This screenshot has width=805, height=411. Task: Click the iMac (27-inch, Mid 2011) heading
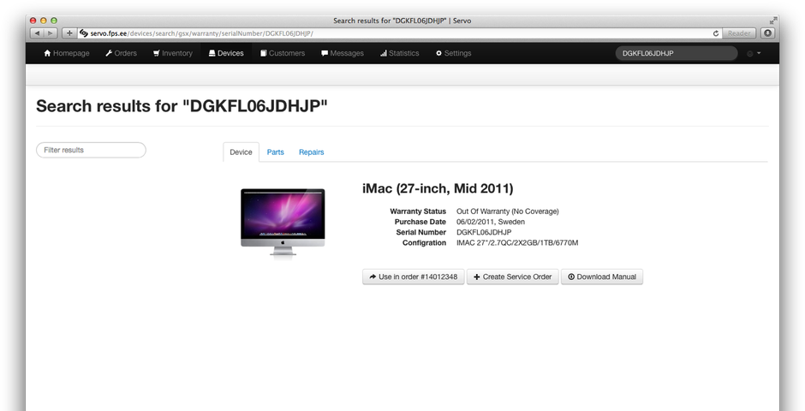[x=438, y=189]
